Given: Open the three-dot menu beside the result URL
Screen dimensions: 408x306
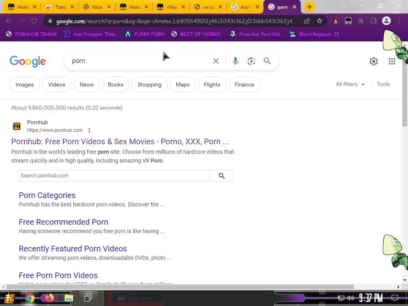Looking at the screenshot, I should coord(89,130).
